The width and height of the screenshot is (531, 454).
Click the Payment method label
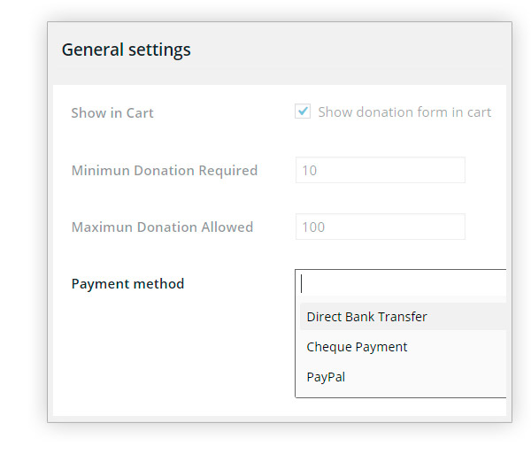point(127,284)
